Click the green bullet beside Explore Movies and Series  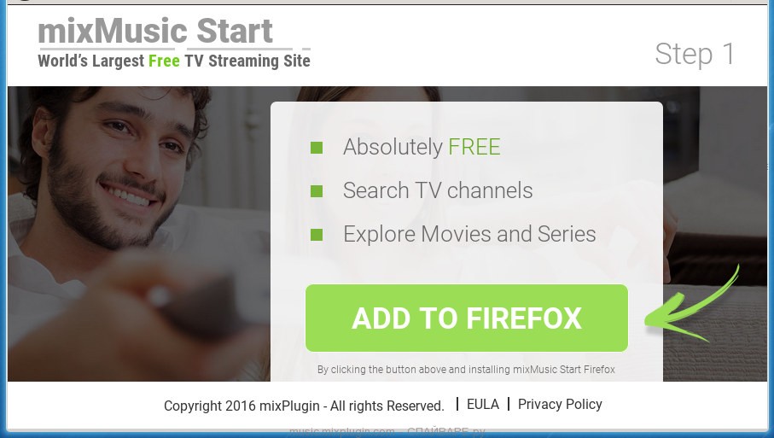pyautogui.click(x=317, y=234)
